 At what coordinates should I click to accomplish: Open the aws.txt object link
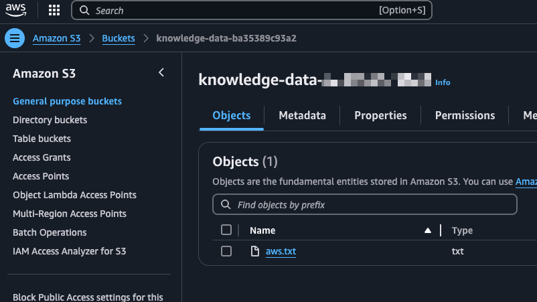tap(281, 251)
